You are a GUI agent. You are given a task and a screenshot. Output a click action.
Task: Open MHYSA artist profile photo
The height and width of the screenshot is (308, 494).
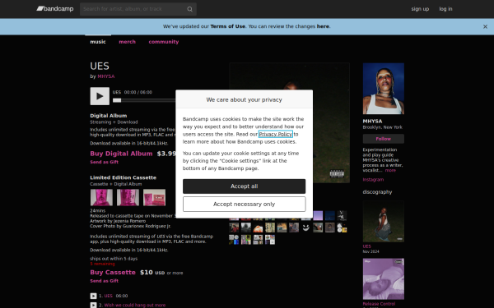384,89
